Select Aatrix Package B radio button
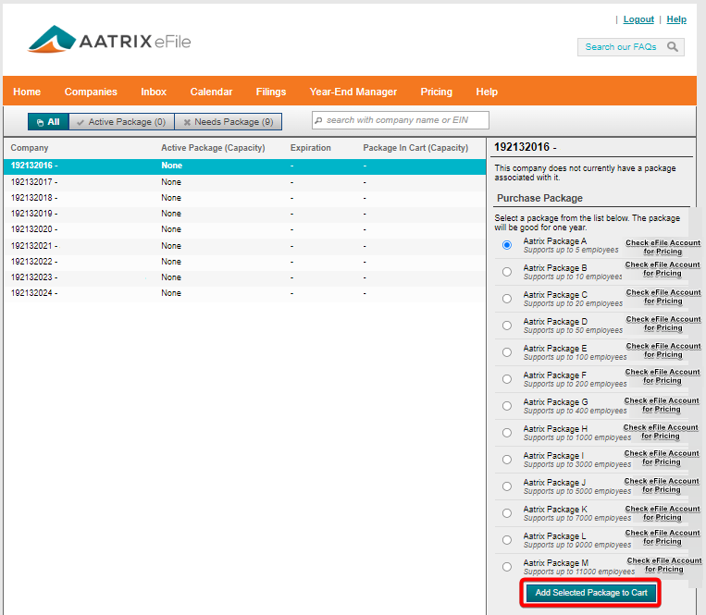 point(507,272)
